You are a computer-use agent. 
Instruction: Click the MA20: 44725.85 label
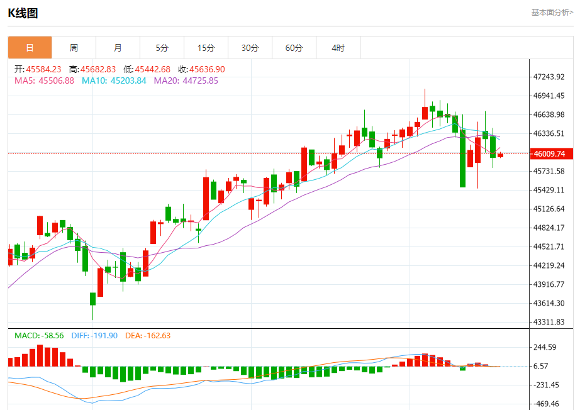186,80
